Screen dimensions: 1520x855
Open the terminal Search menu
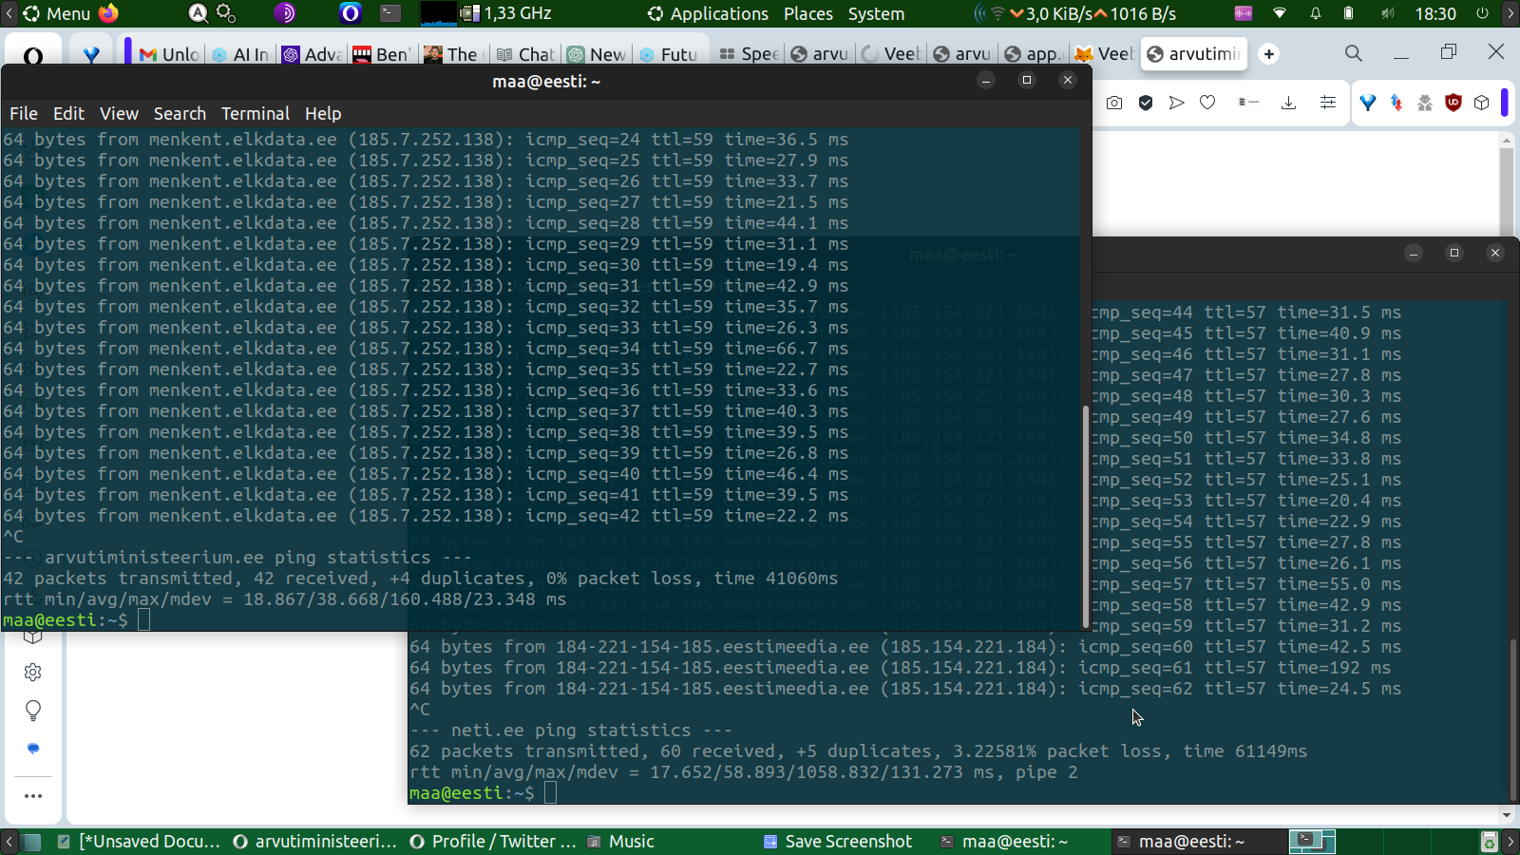pyautogui.click(x=180, y=113)
